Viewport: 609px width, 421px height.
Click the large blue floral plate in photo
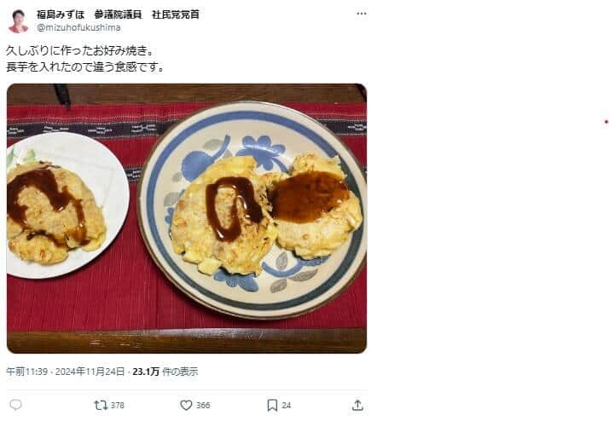252,210
